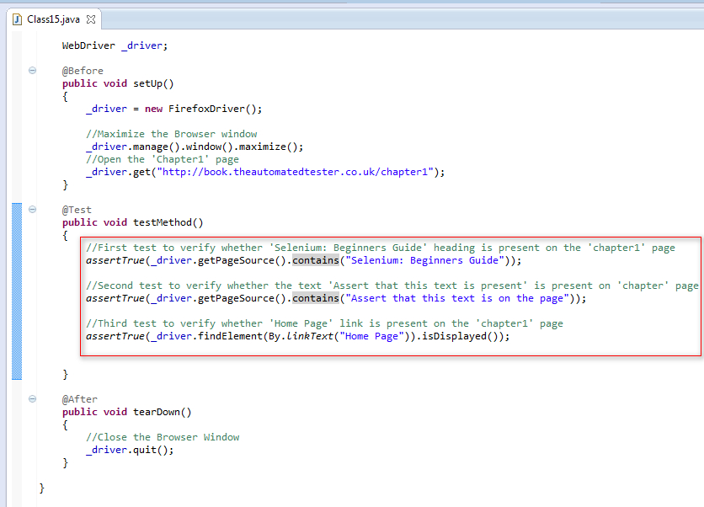Click '//Maximize the Browser window' comment

point(172,134)
